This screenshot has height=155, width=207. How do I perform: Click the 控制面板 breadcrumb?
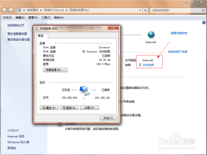pyautogui.click(x=32, y=10)
